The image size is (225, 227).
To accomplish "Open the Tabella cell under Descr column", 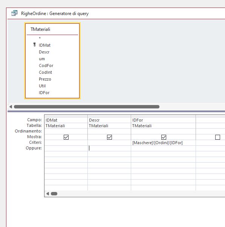I will click(109, 126).
